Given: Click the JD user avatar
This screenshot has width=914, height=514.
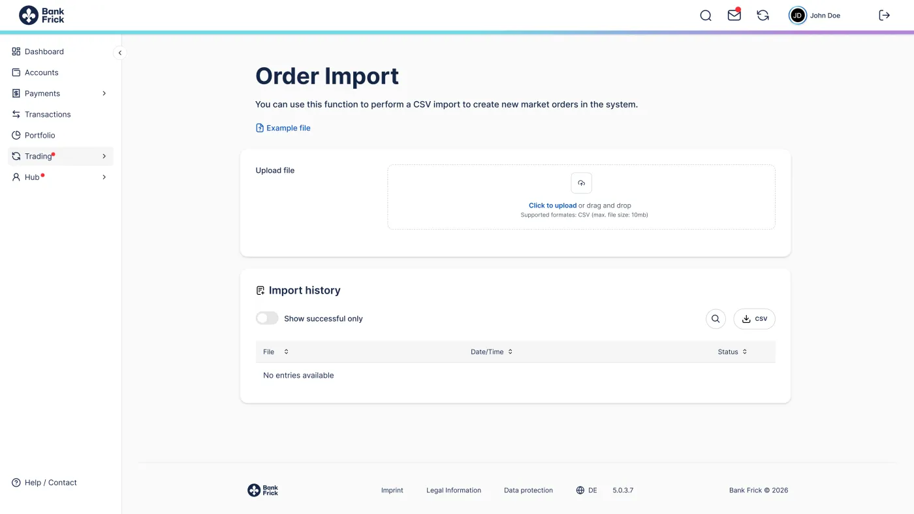Looking at the screenshot, I should click(798, 16).
